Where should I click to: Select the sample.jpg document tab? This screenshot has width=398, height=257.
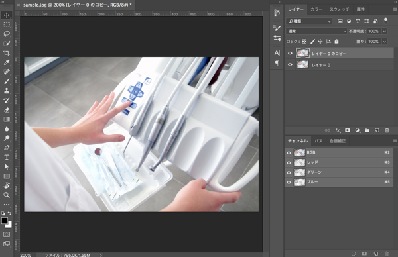point(78,5)
